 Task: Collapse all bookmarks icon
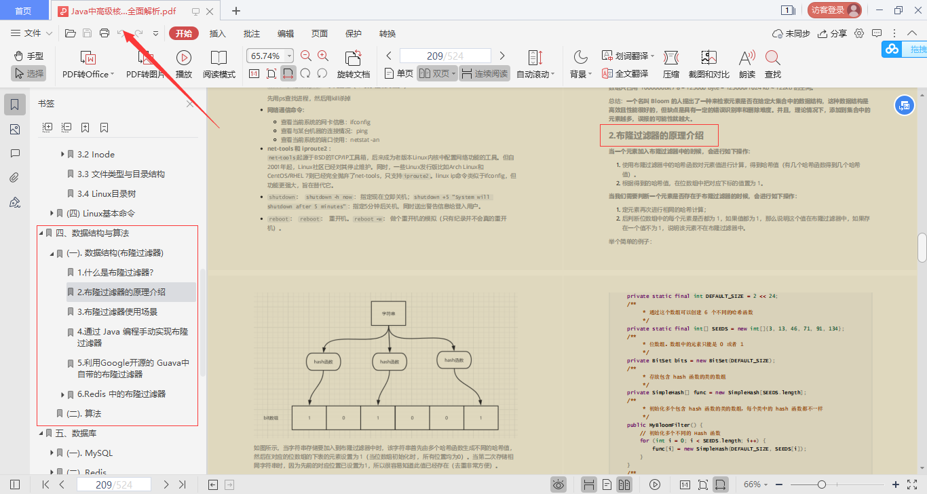tap(67, 127)
